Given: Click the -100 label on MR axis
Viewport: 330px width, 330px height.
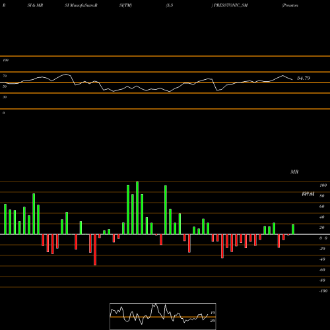Looking at the screenshot, I should (323, 291).
